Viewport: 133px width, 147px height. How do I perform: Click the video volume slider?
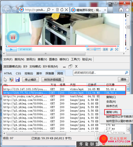pos(96,49)
